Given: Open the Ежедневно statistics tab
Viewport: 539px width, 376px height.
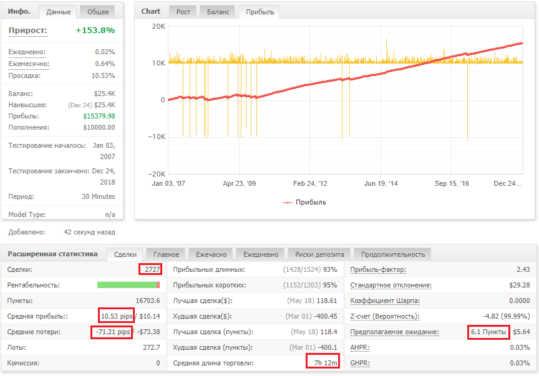Looking at the screenshot, I should point(261,254).
